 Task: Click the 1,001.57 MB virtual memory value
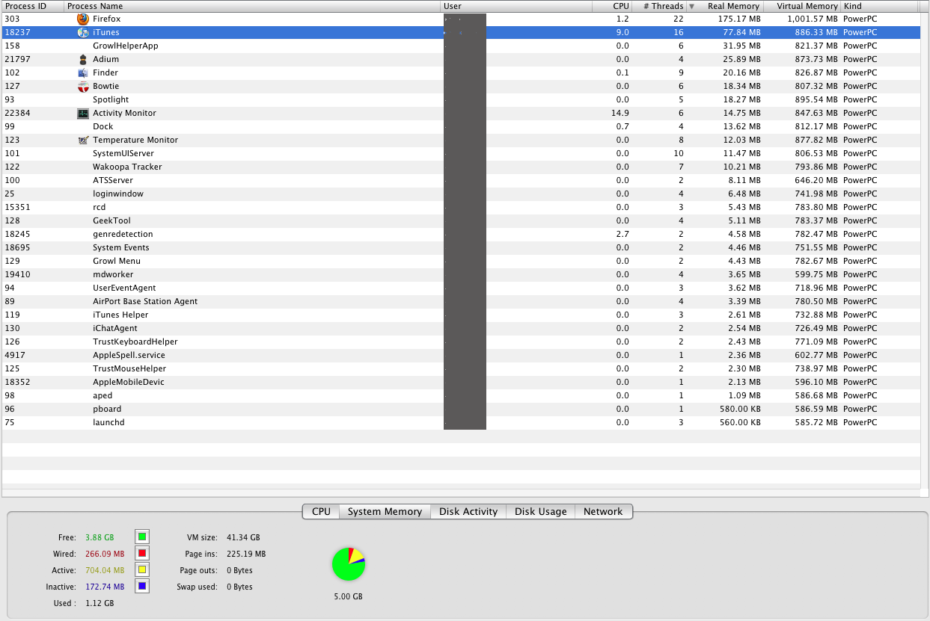pyautogui.click(x=812, y=19)
